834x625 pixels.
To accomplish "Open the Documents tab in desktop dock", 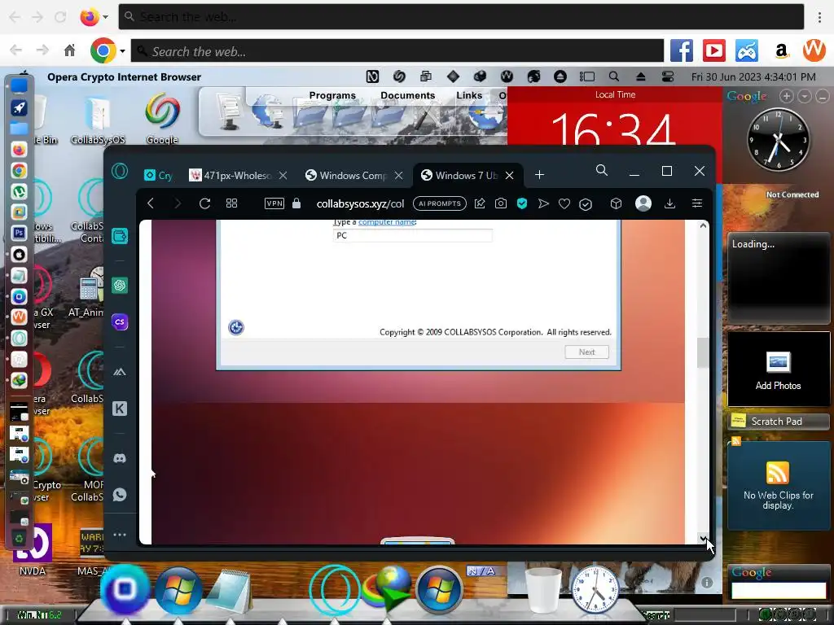I will coord(407,96).
